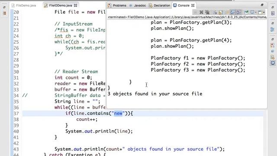Click the highlighted "new" string in line 37
The width and height of the screenshot is (277, 156).
click(118, 113)
